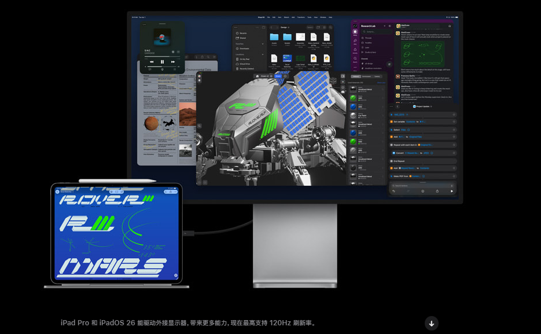This screenshot has height=334, width=541.
Task: Switch to the Material tab
Action: [x=356, y=76]
